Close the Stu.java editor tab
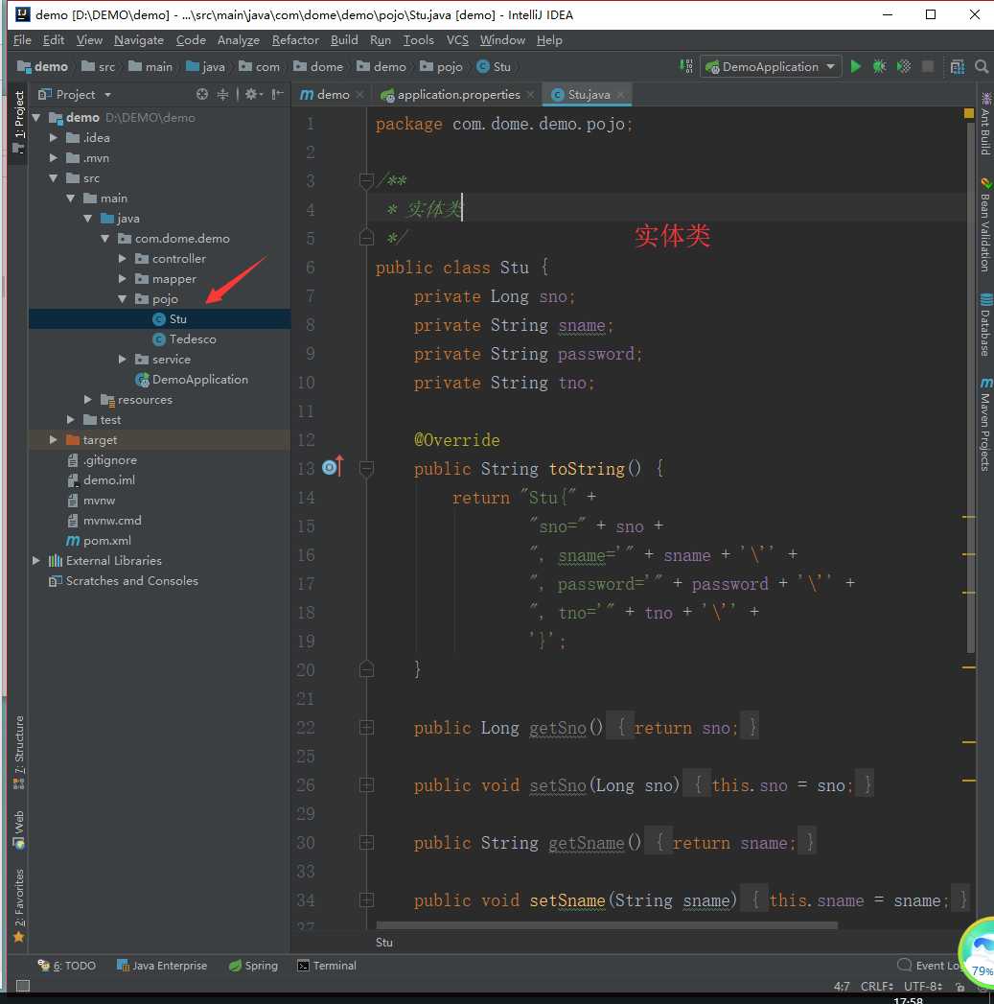Image resolution: width=994 pixels, height=1004 pixels. point(621,95)
